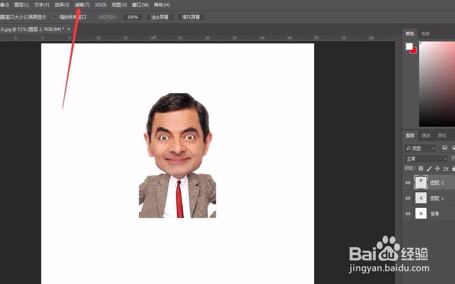The width and height of the screenshot is (455, 284).
Task: Filter layers by pixel layer icon
Action: tap(445, 148)
